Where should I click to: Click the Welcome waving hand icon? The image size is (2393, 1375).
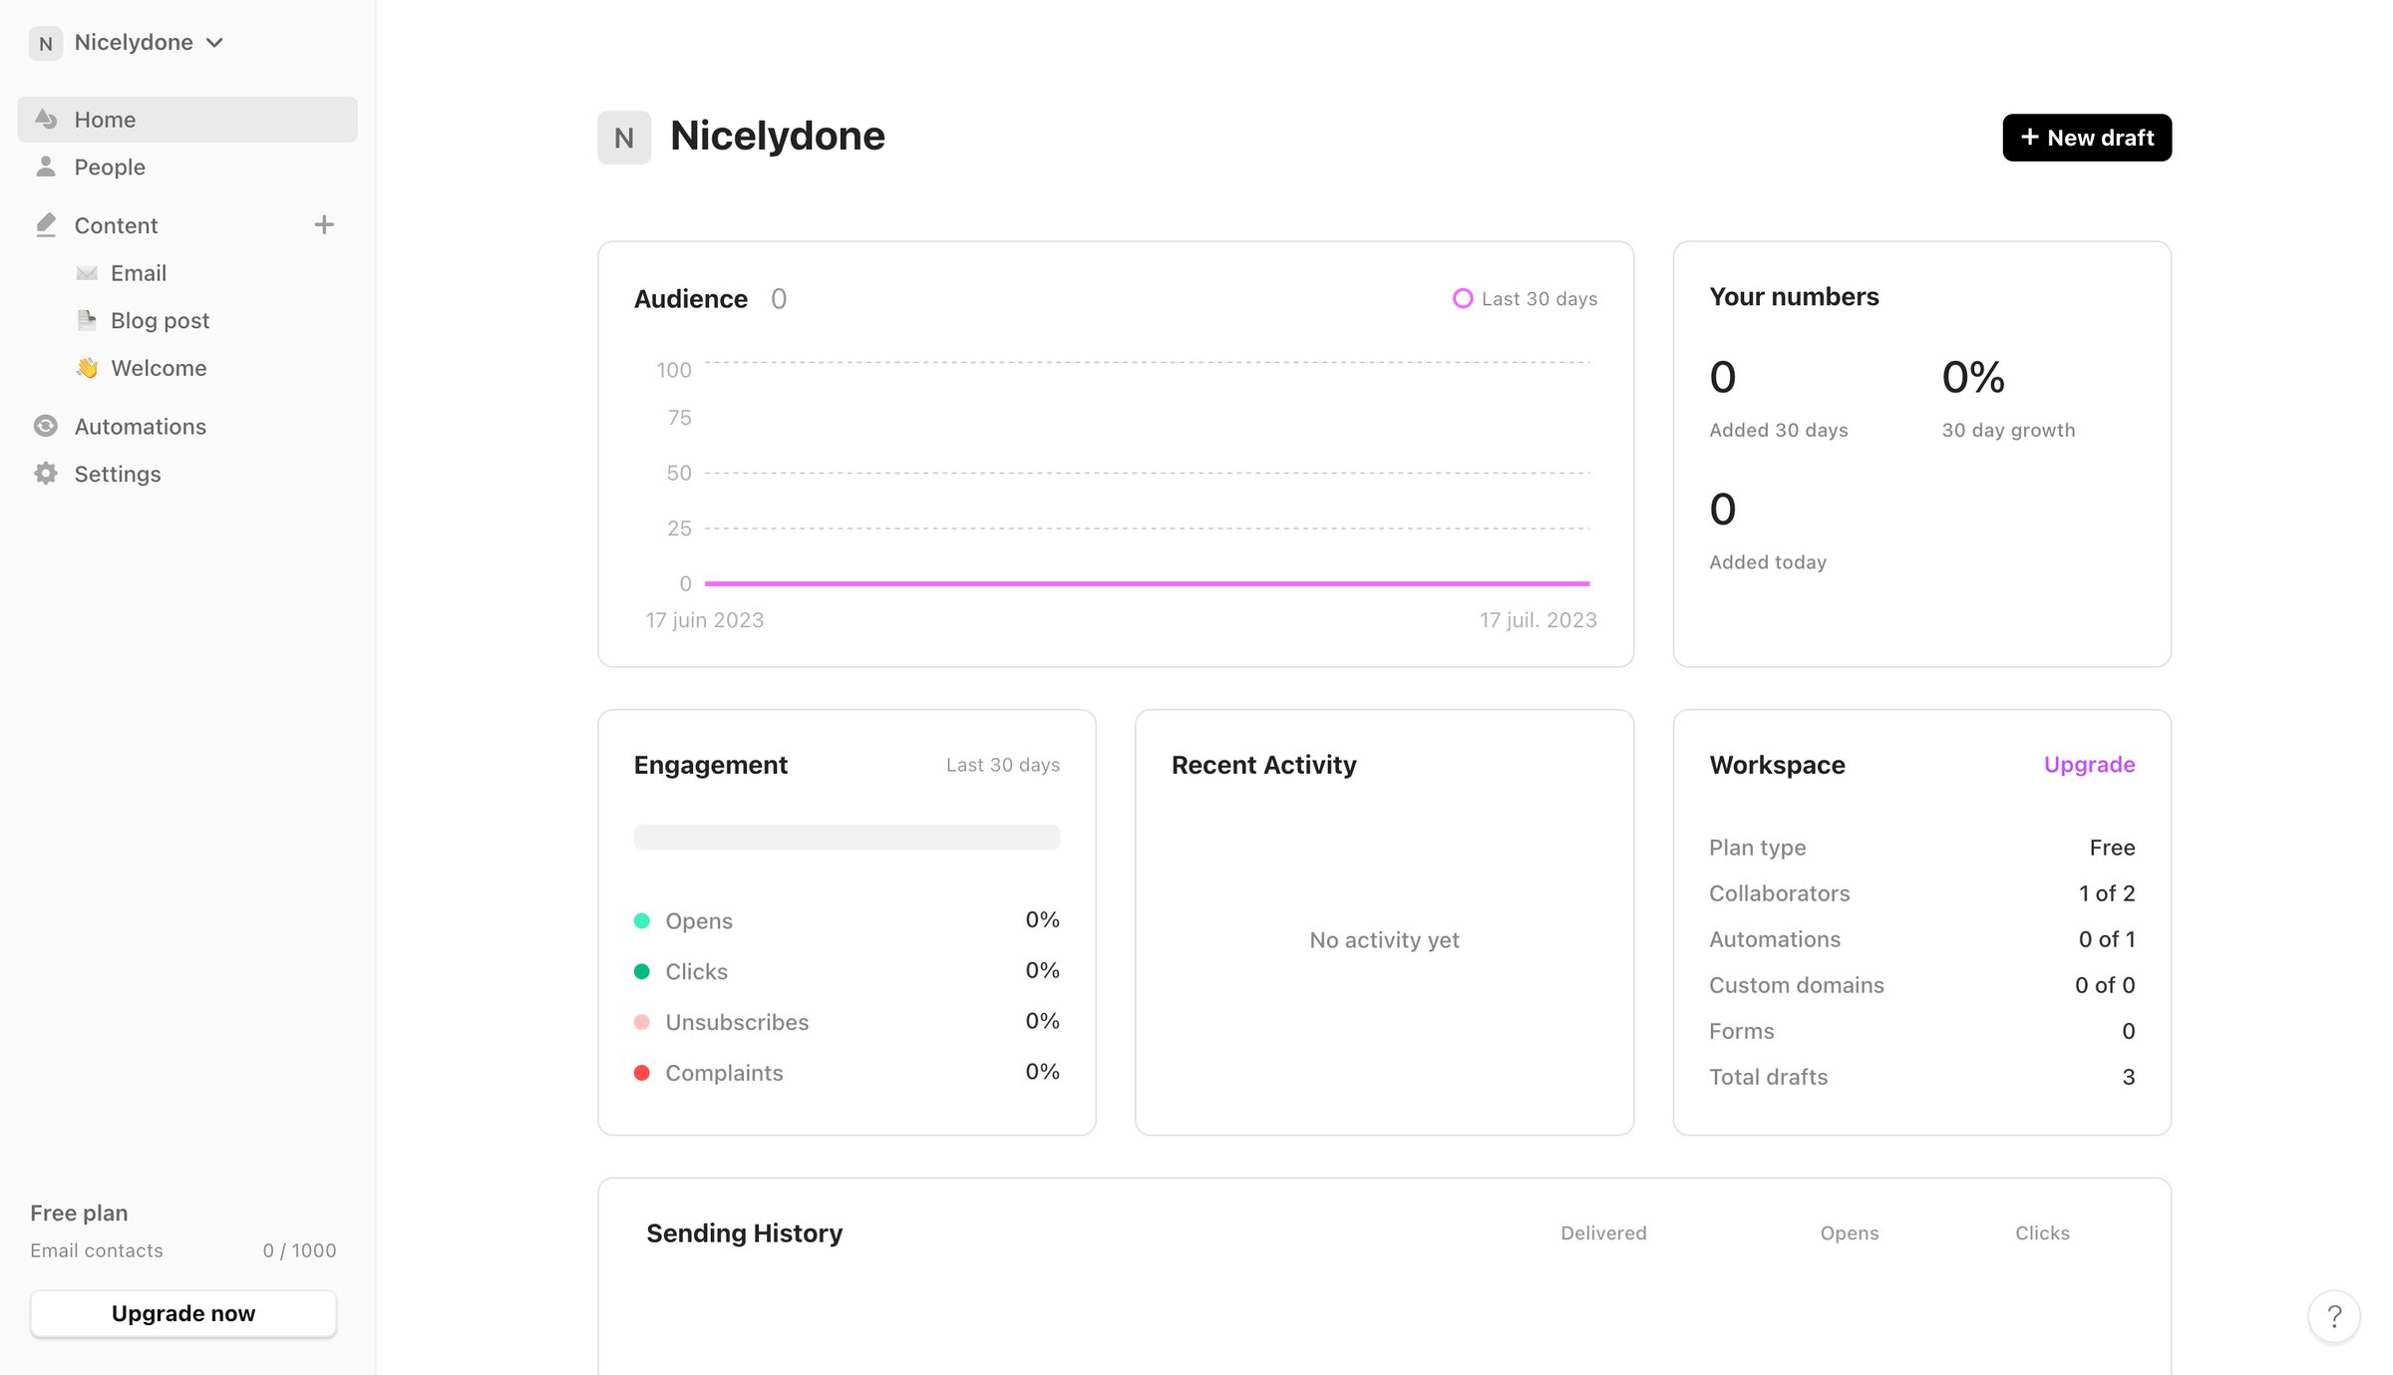(x=87, y=368)
